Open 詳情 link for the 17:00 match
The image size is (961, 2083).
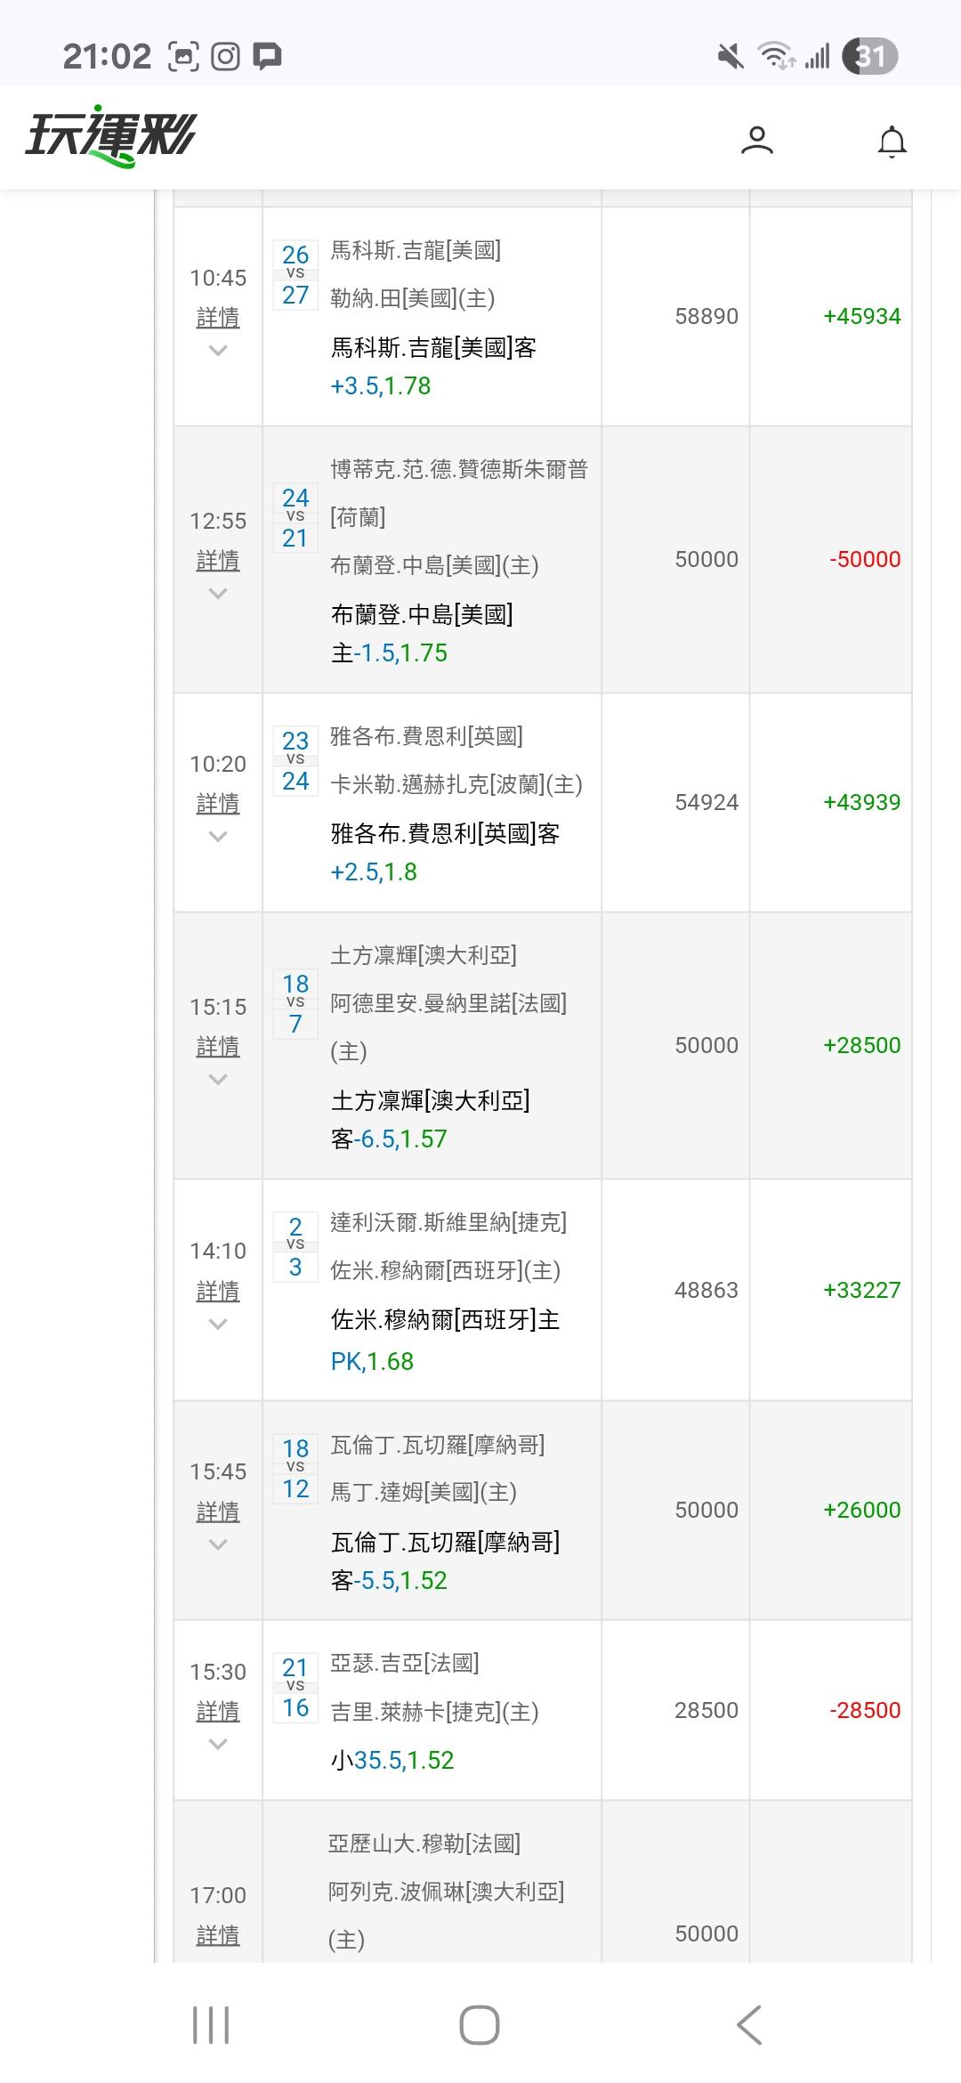click(218, 1934)
